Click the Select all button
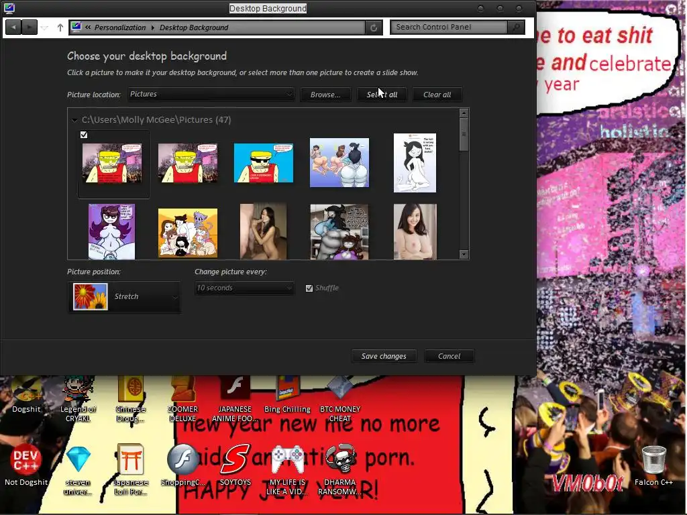 point(382,95)
